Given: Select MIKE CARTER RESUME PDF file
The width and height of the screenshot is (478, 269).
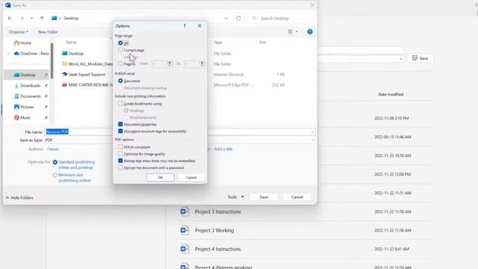Looking at the screenshot, I should click(87, 84).
